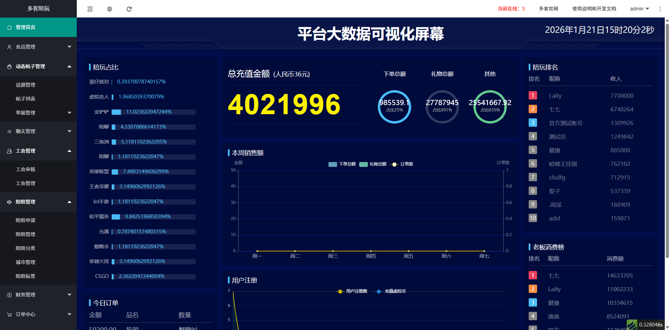Click the refresh icon in top bar

tap(129, 9)
